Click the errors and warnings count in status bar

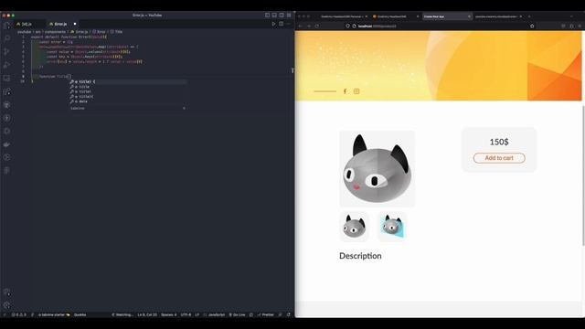(x=19, y=314)
